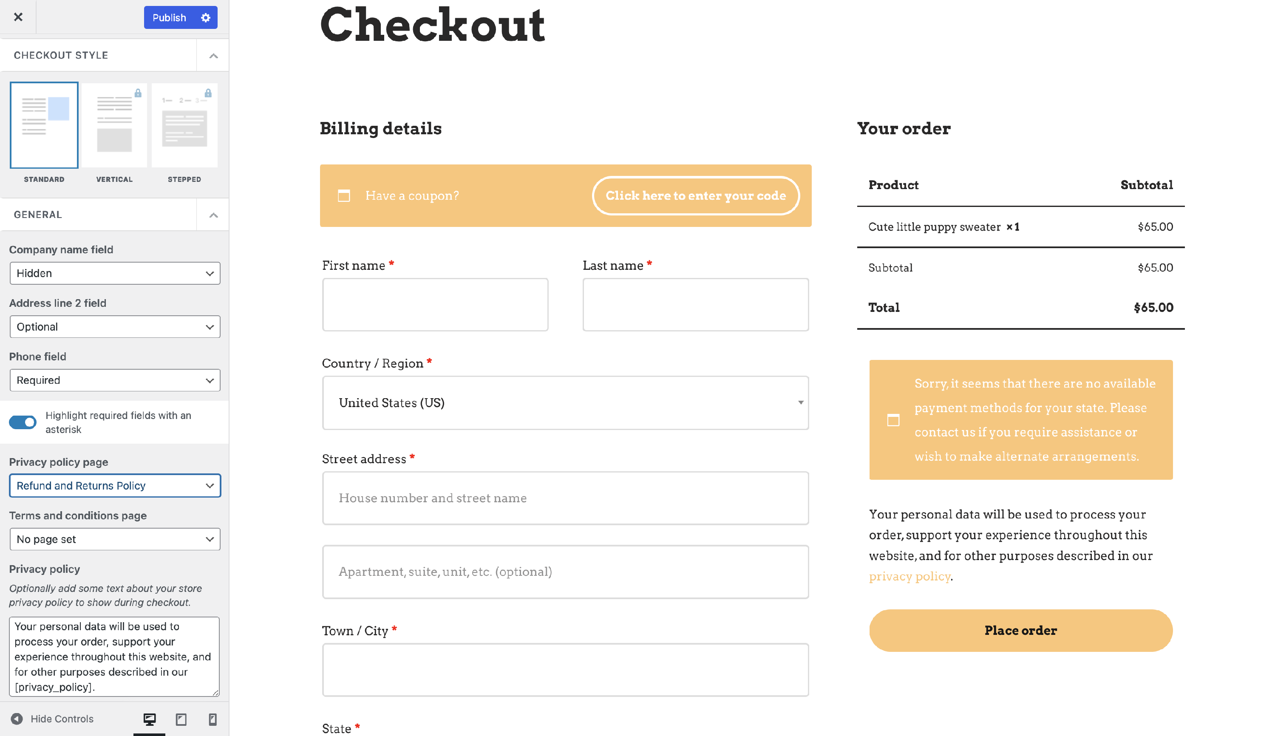Open Phone field dropdown

tap(115, 380)
